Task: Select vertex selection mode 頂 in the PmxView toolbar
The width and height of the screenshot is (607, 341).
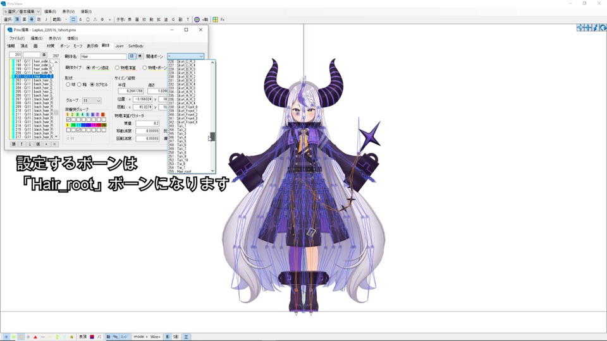Action: click(18, 20)
